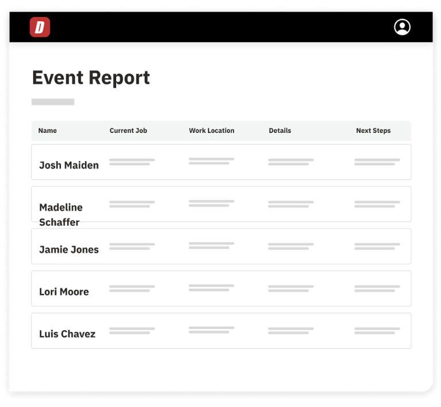This screenshot has width=441, height=407.
Task: Click Lori Moore's Next Steps cell
Action: [377, 288]
